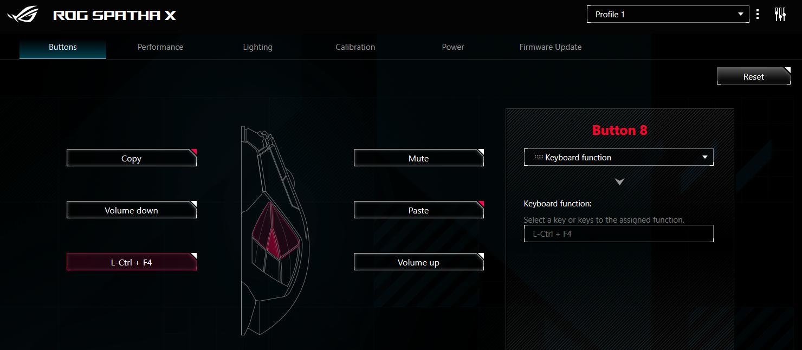Toggle the Mute assignment for the right side button

418,158
